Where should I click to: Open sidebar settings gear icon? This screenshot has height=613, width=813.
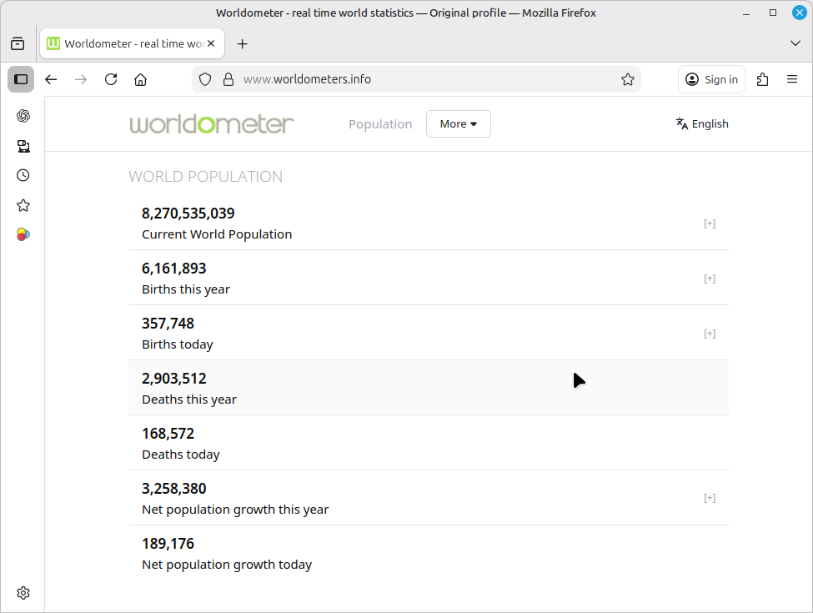point(23,593)
